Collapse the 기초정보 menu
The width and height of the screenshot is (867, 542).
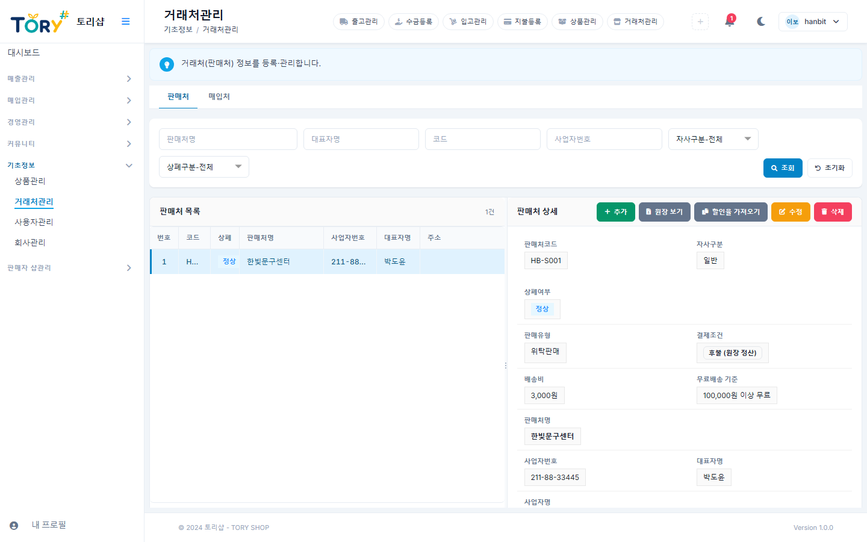point(70,166)
